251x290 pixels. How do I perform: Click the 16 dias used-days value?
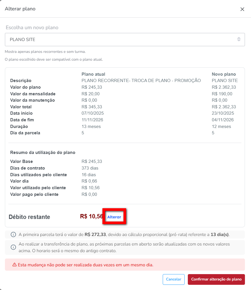coord(89,175)
